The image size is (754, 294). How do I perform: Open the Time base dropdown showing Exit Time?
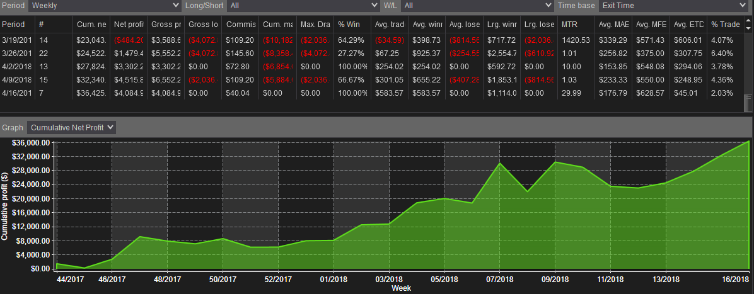point(672,6)
